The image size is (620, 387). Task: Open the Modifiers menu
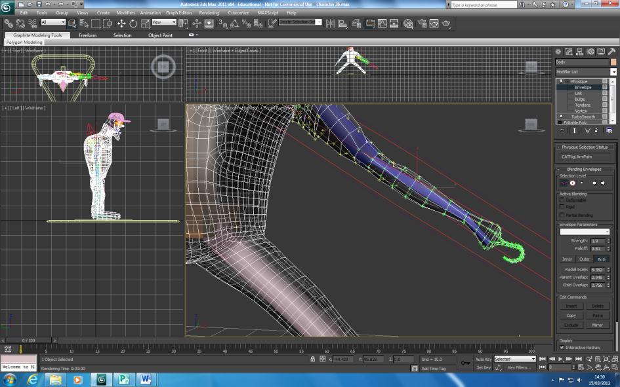(x=126, y=12)
